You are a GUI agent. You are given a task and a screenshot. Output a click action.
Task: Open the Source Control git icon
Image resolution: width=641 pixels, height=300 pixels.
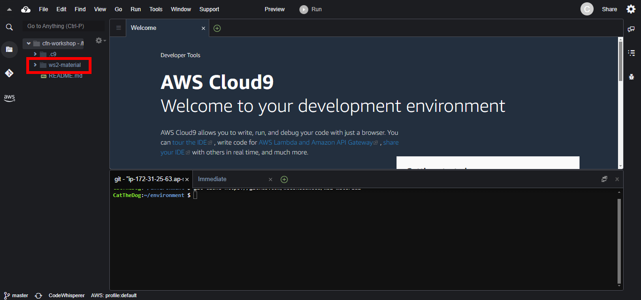(x=9, y=73)
